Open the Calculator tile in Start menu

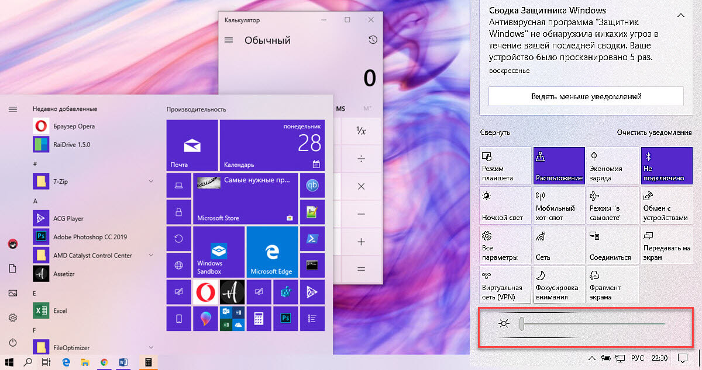(259, 319)
